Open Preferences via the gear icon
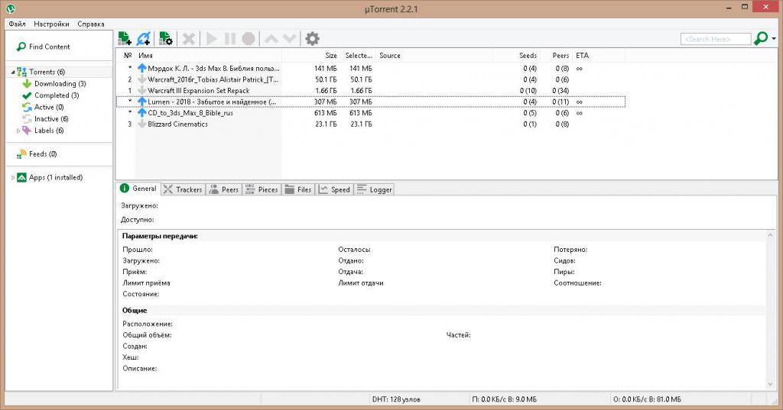 coord(312,38)
